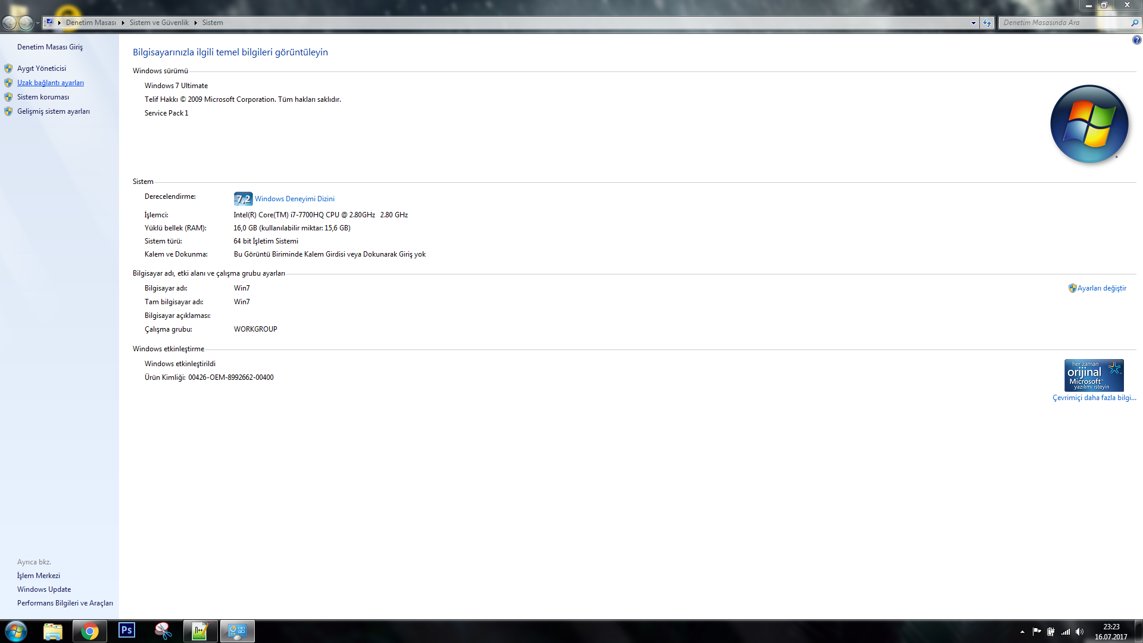This screenshot has height=643, width=1143.
Task: Open the help question mark icon
Action: (1136, 40)
